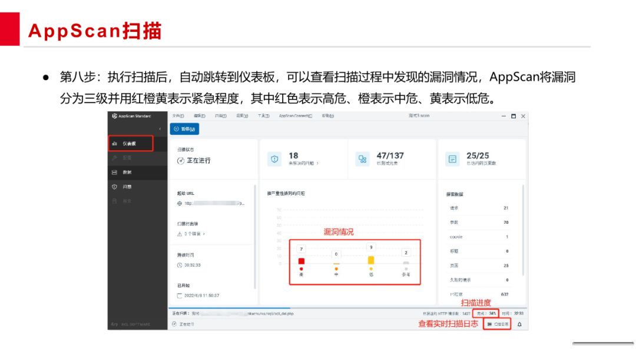Open the 编辑(E) menu
This screenshot has height=358, width=636.
pyautogui.click(x=199, y=116)
